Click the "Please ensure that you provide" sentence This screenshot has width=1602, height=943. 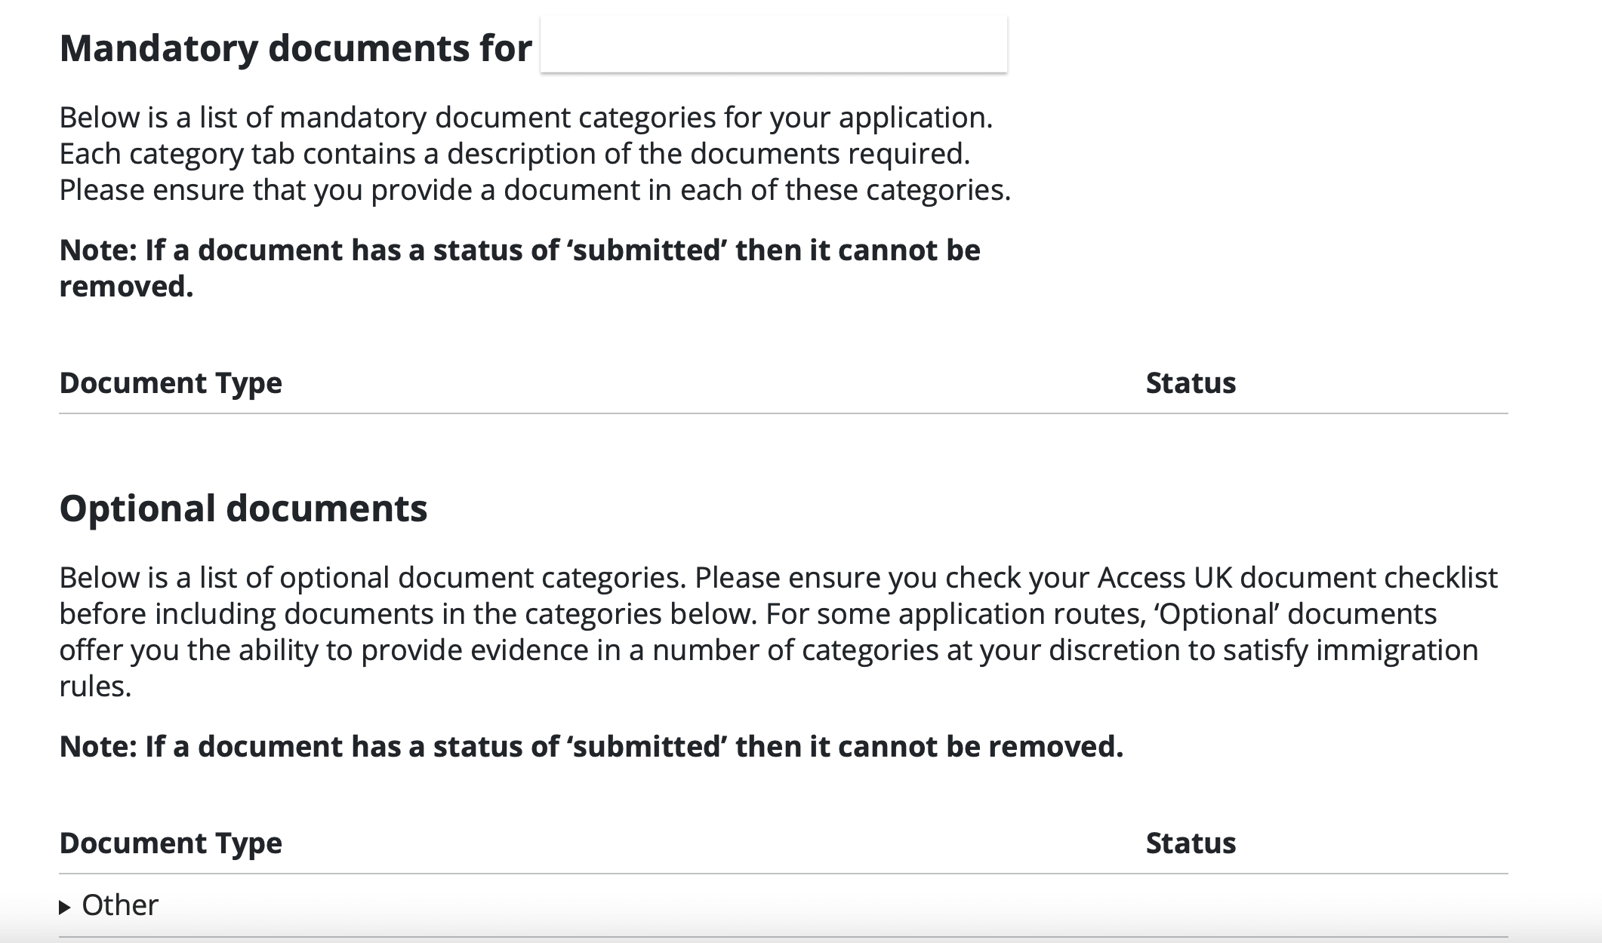[535, 190]
